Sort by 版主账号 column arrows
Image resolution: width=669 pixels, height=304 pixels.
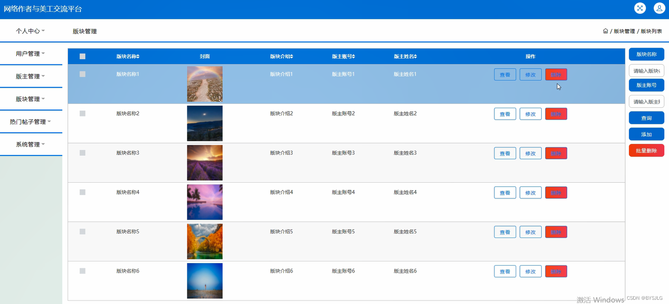[353, 57]
